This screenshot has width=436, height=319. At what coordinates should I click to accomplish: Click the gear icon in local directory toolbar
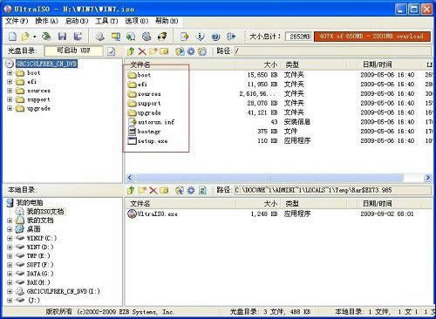[x=191, y=190]
